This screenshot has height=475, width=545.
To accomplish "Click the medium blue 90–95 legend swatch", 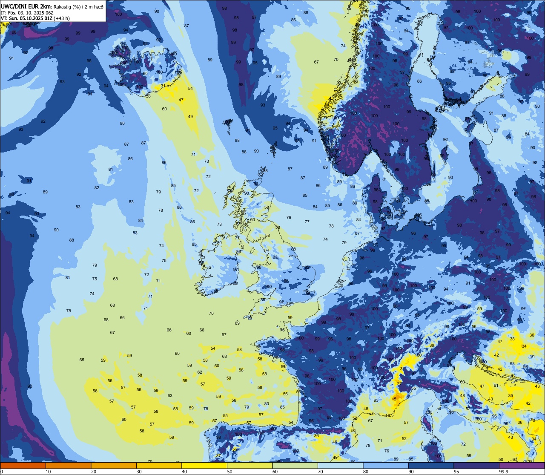I will pos(431,466).
